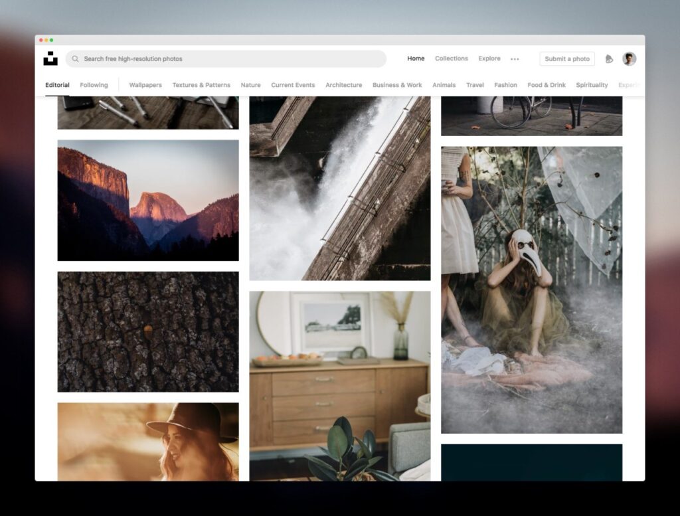Select the Editorial tab
Screen dimensions: 680x516
coord(57,85)
